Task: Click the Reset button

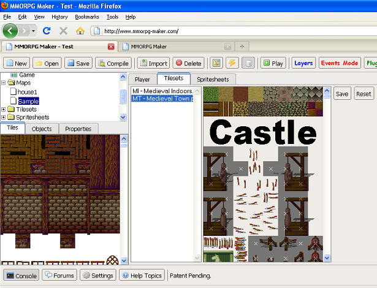Action: 364,94
